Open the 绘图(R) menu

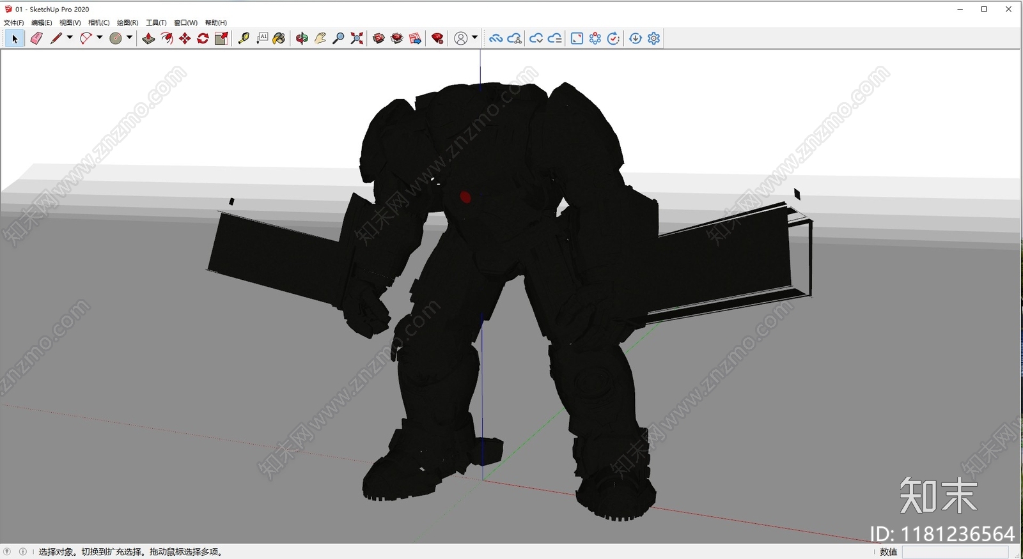(128, 22)
